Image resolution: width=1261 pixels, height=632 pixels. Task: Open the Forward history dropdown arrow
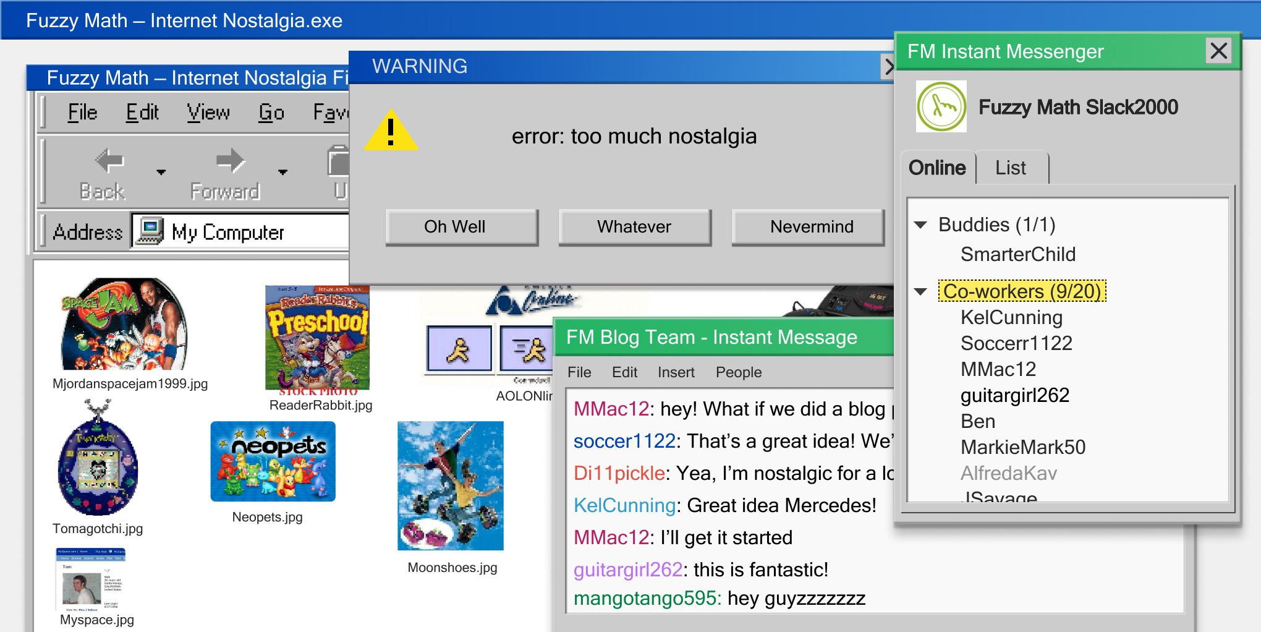click(x=282, y=172)
